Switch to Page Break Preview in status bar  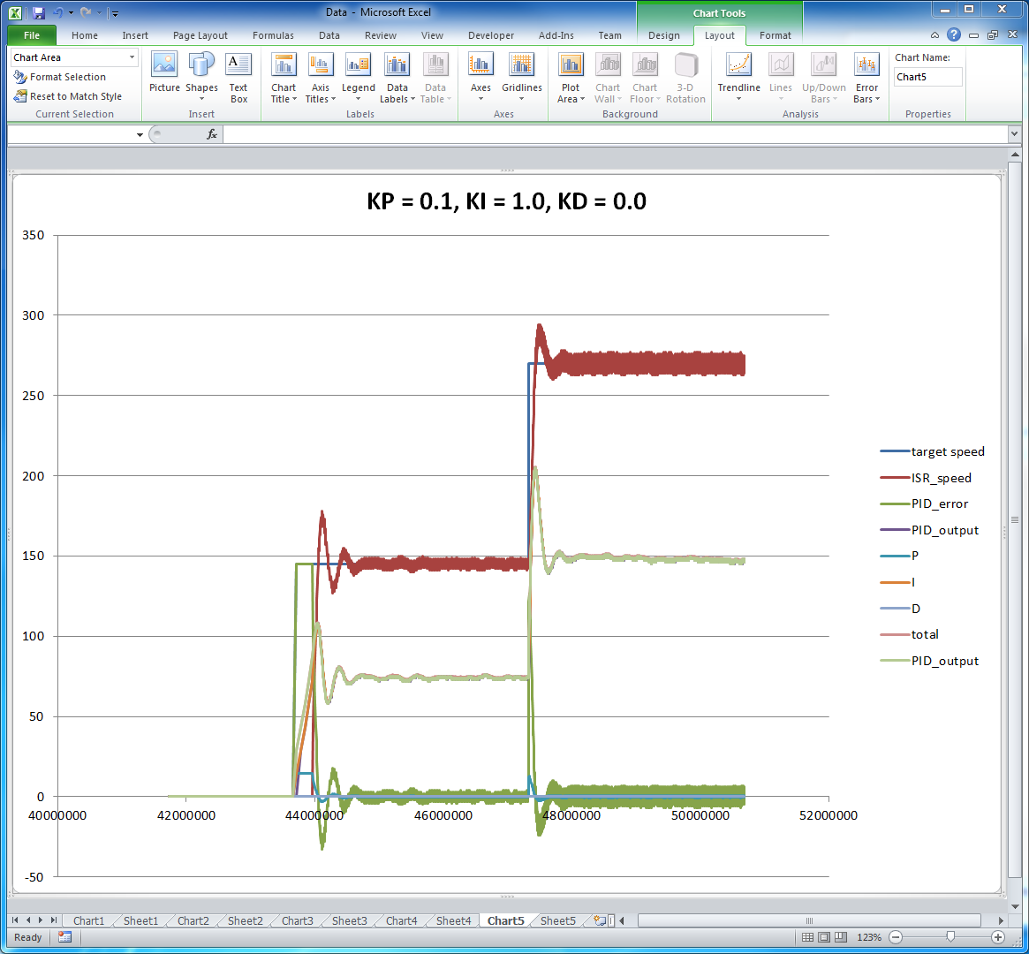[840, 937]
